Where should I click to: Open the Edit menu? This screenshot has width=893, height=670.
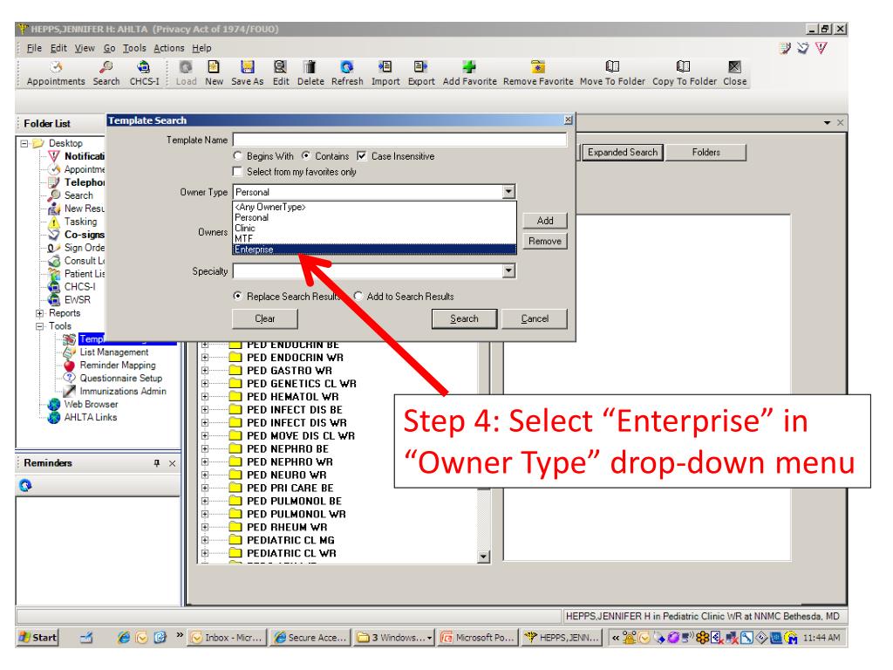pos(58,49)
